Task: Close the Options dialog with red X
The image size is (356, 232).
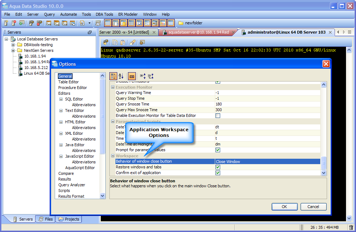Action: point(326,64)
